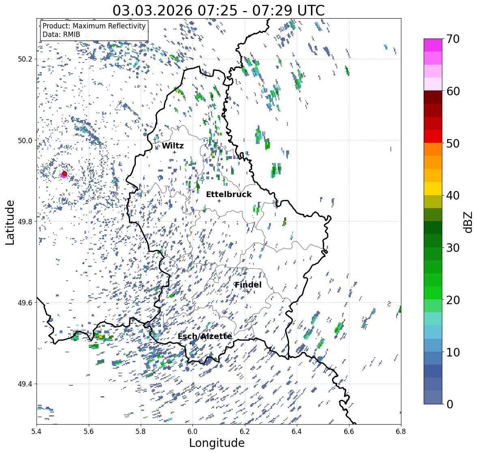This screenshot has height=453, width=478.
Task: Click the longitude tick label 6.4
Action: coord(297,432)
